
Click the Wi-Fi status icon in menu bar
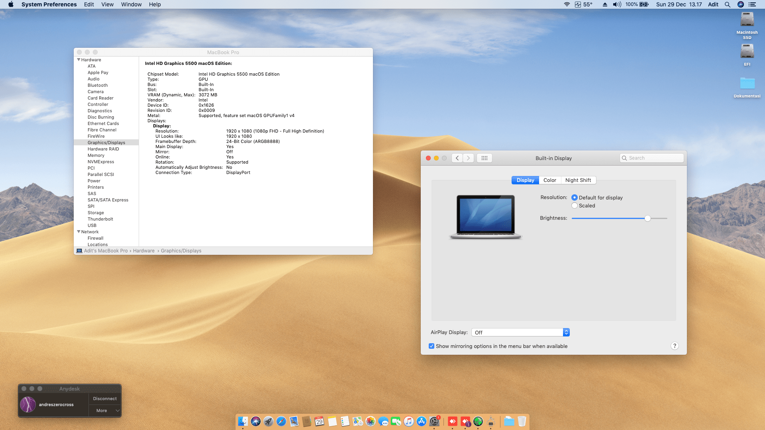(567, 4)
